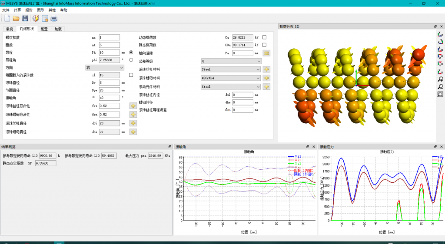445x244 pixels.
Task: Open the 方向 direction dropdown
Action: [x=105, y=67]
